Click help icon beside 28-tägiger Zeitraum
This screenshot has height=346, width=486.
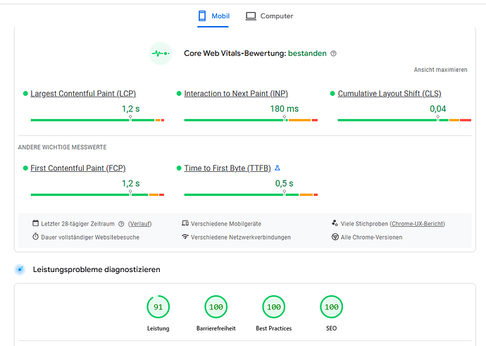click(121, 224)
